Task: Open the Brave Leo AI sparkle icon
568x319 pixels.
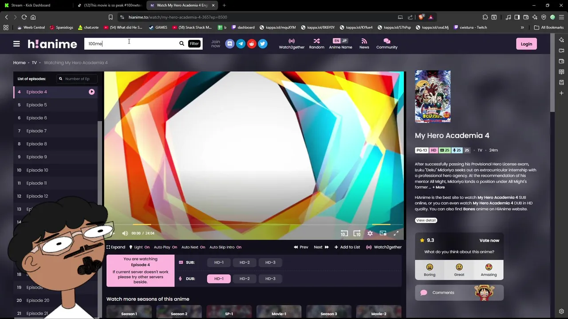Action: (x=535, y=17)
